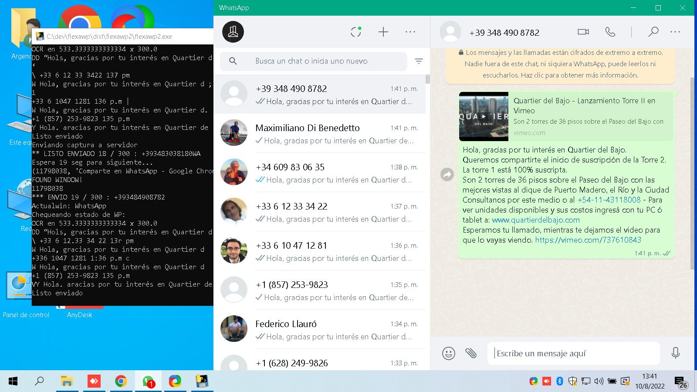
Task: Open chat with +34 609 83 06 35
Action: pos(319,173)
